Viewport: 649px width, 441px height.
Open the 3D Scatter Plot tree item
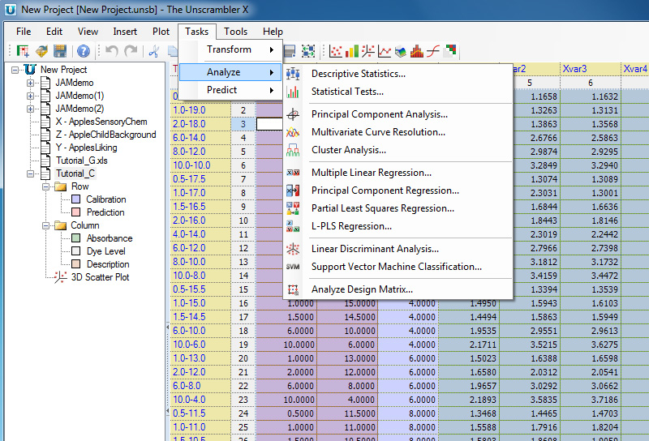click(100, 277)
